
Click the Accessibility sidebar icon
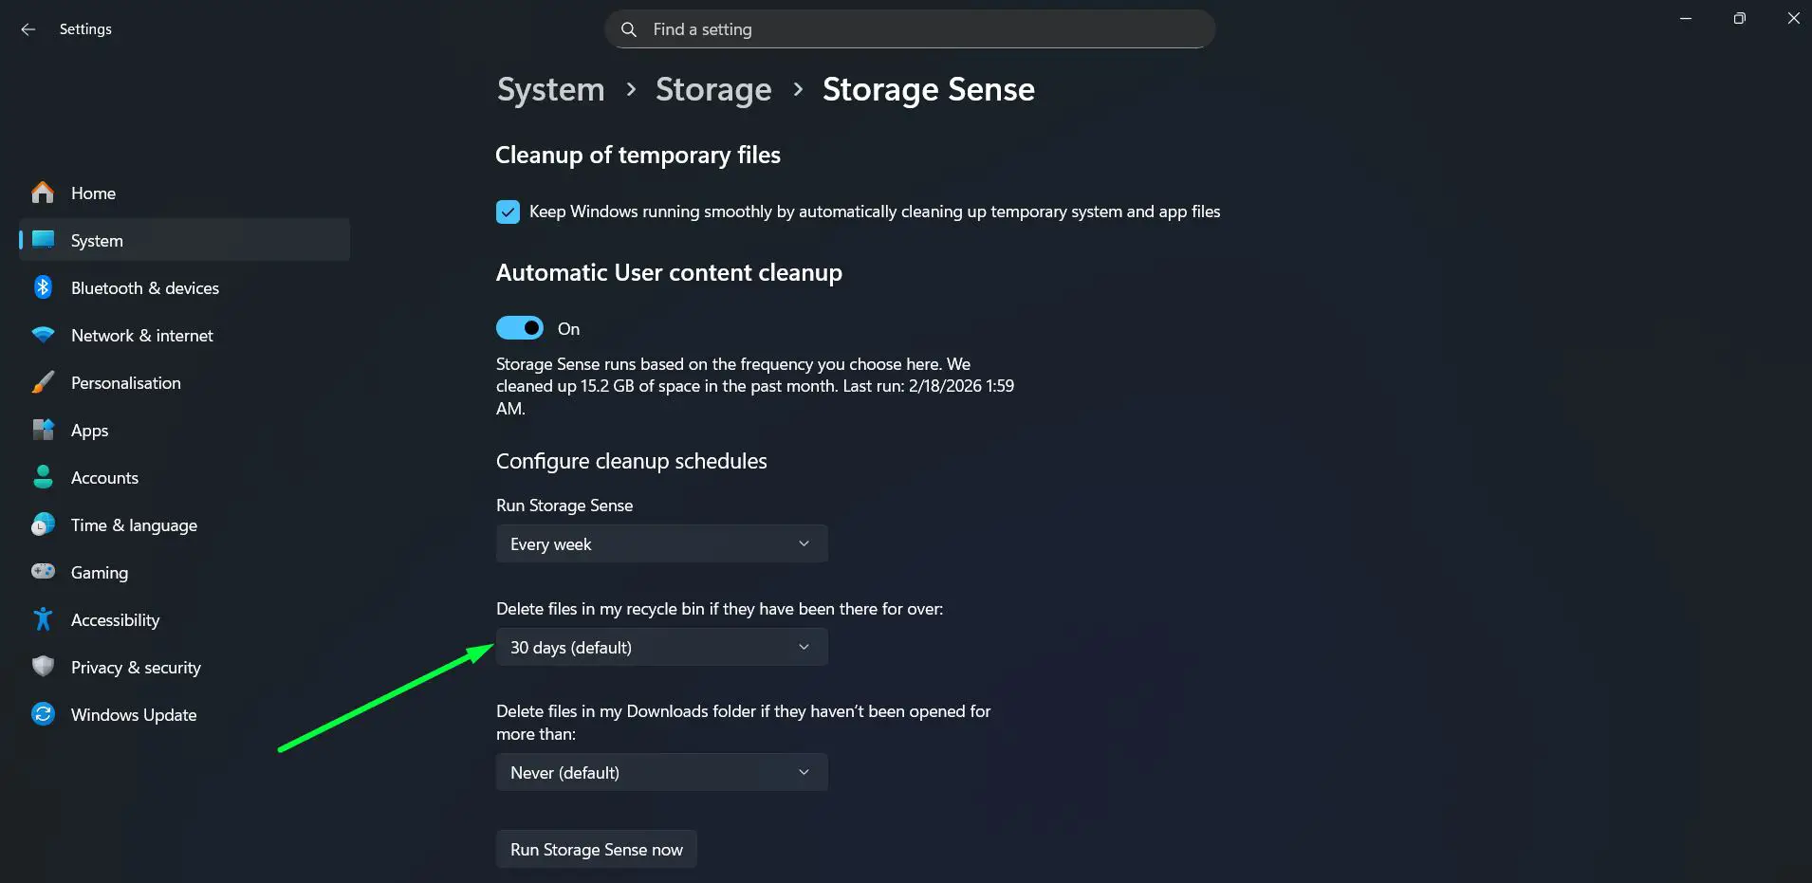[x=43, y=619]
